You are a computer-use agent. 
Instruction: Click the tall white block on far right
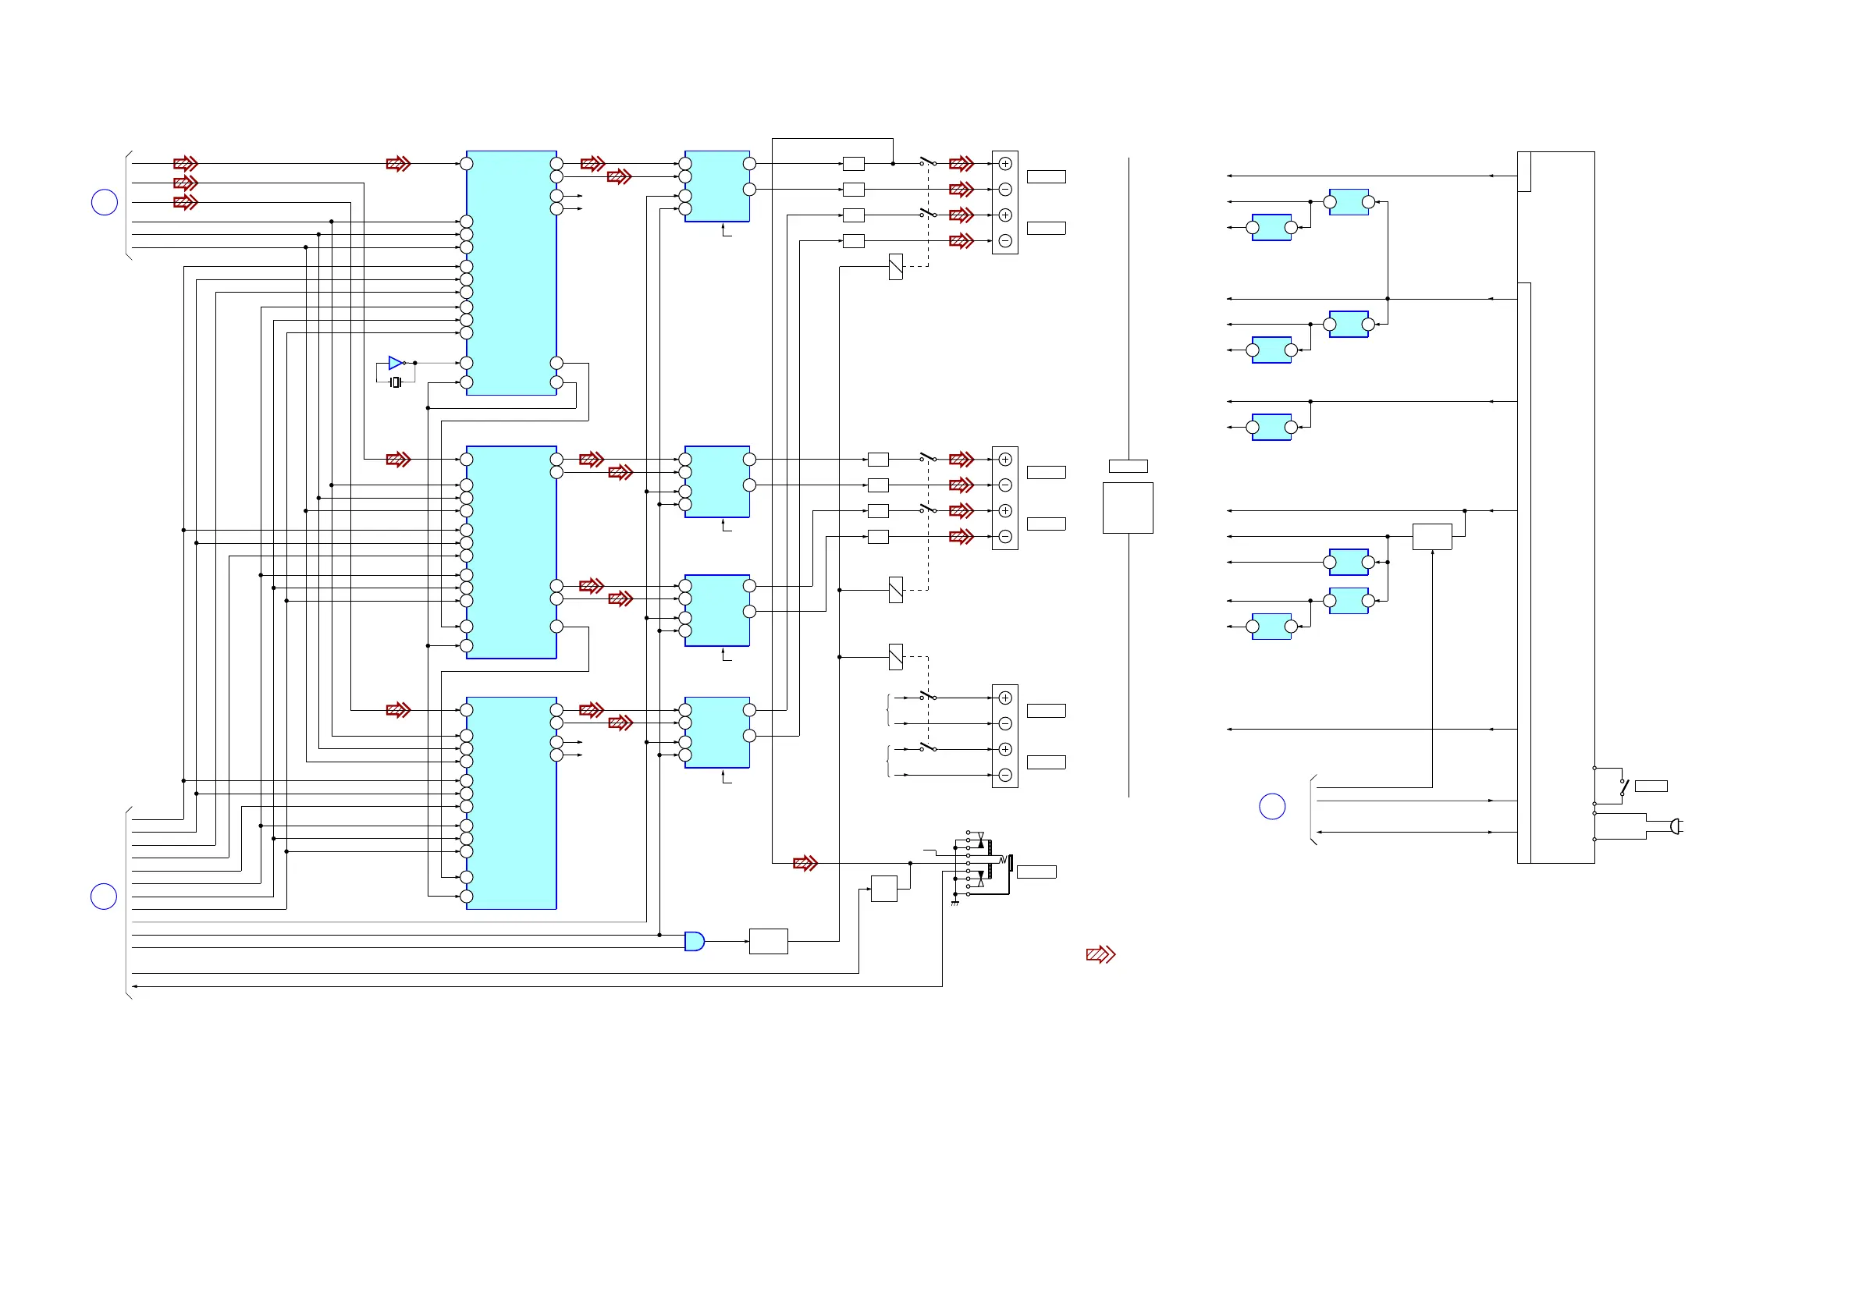[1562, 507]
